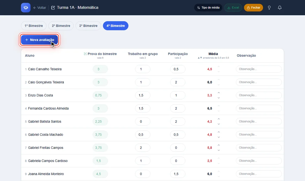
Task: Click Enzo Dias Costa's Prova do bimestre grade
Action: 100,95
